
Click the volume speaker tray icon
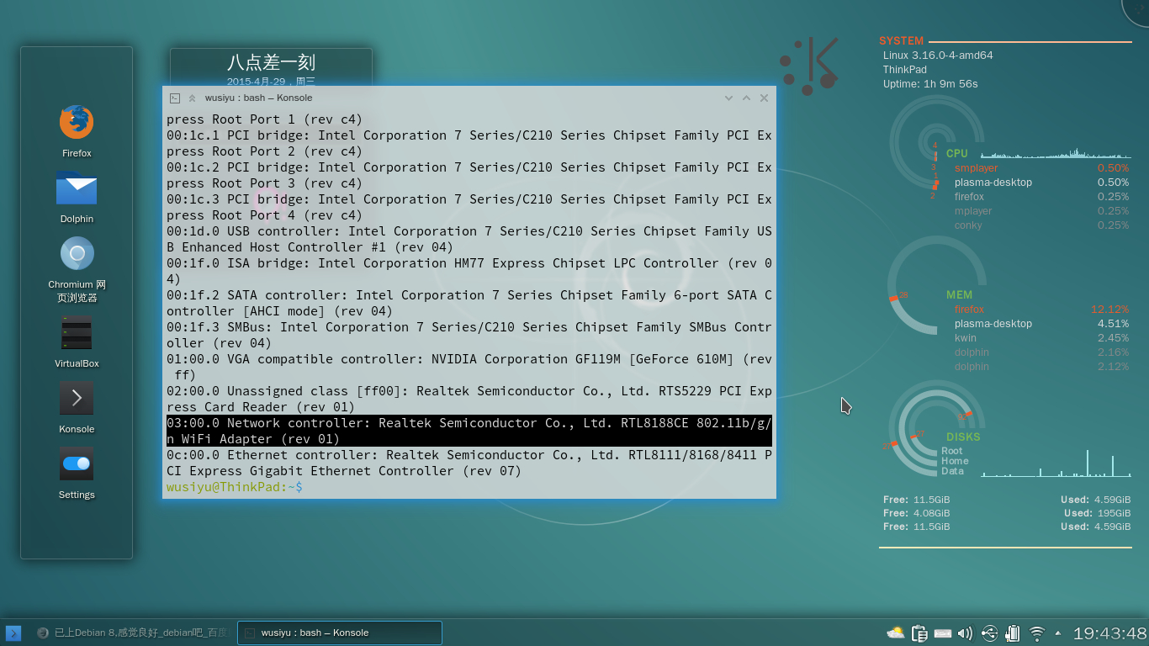(x=965, y=633)
